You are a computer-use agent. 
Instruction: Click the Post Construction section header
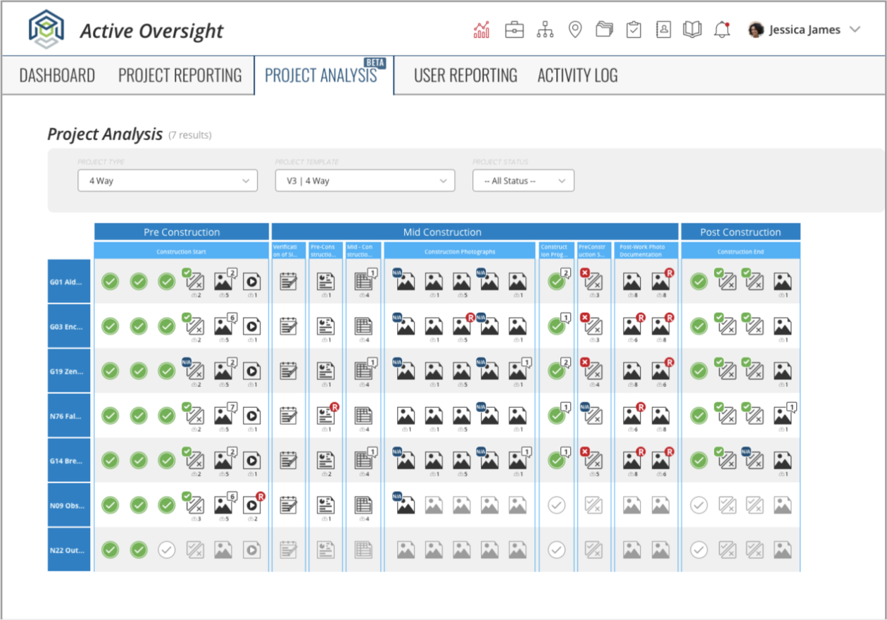click(741, 232)
